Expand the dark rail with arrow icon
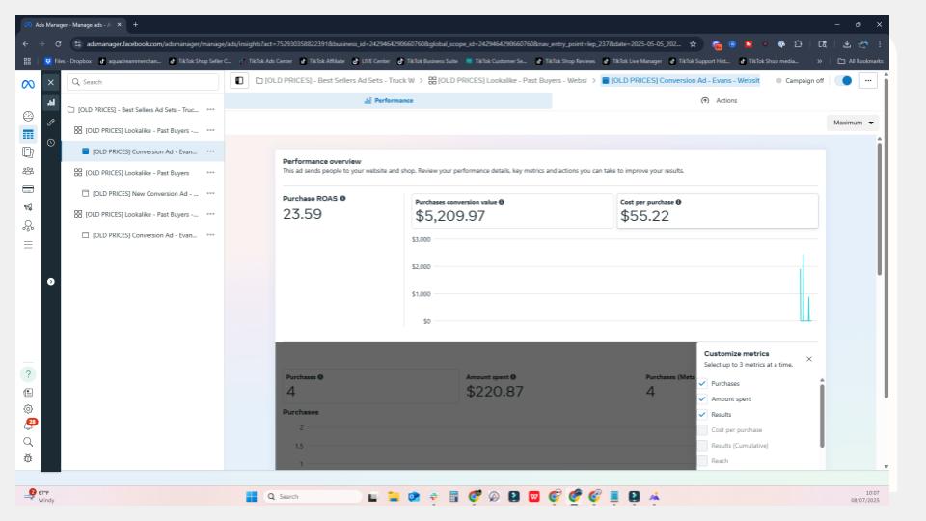Image resolution: width=926 pixels, height=521 pixels. (x=51, y=281)
